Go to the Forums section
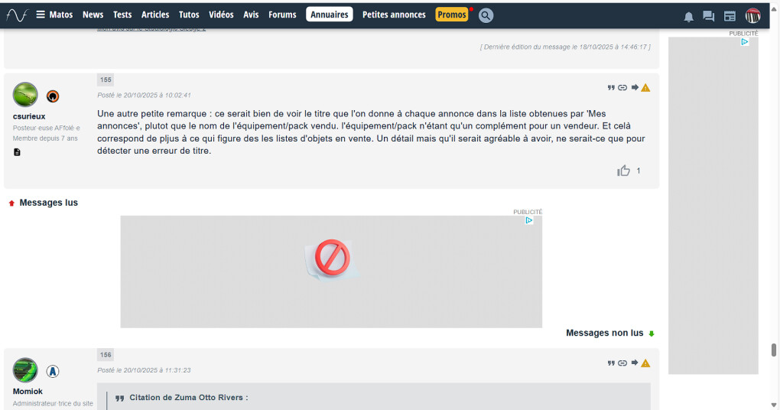The width and height of the screenshot is (780, 410). [282, 15]
